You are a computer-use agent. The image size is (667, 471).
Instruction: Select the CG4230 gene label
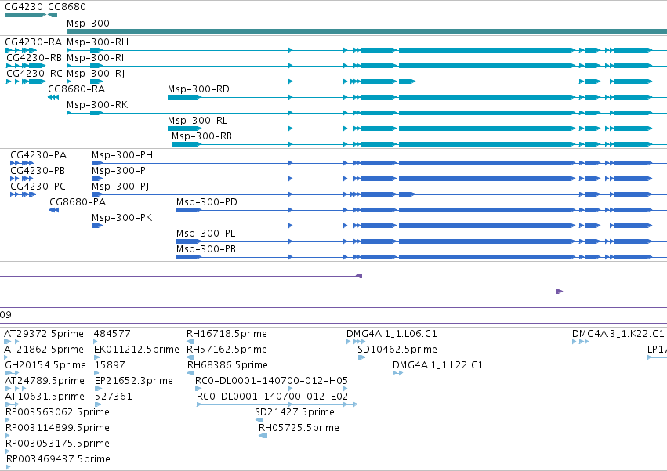[x=24, y=7]
